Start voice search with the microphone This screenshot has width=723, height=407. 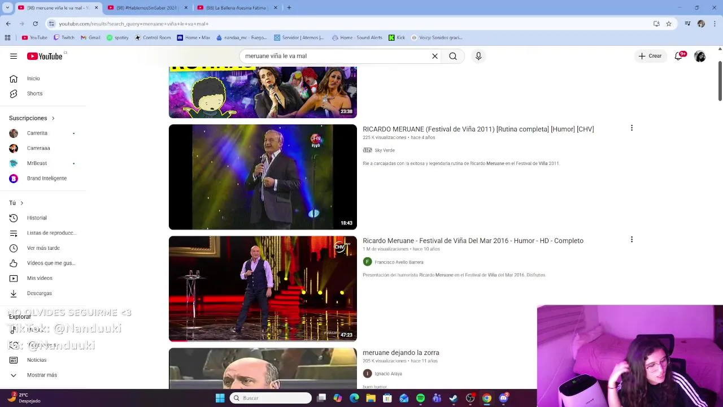click(478, 56)
